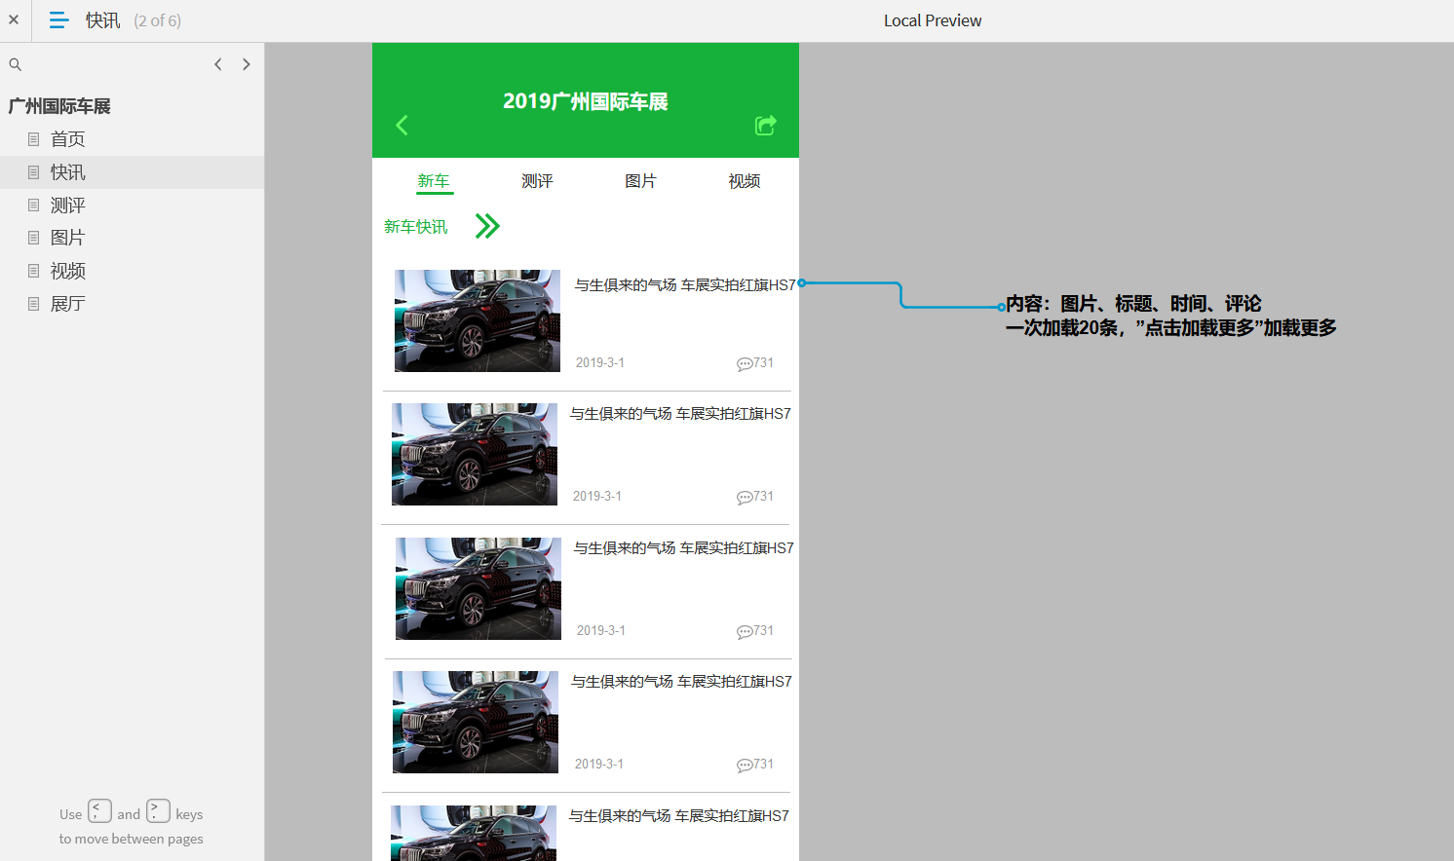Image resolution: width=1454 pixels, height=861 pixels.
Task: Click page icon beside 首页
Action: coord(33,139)
